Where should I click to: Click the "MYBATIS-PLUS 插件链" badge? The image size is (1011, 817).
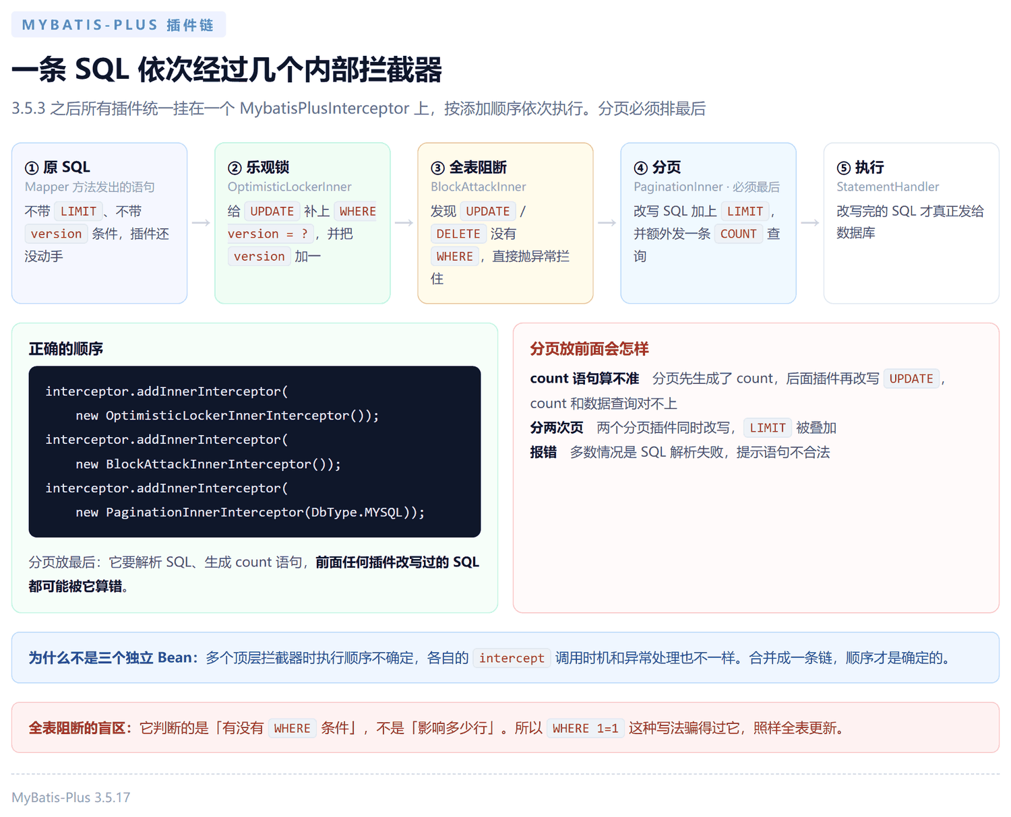coord(119,25)
